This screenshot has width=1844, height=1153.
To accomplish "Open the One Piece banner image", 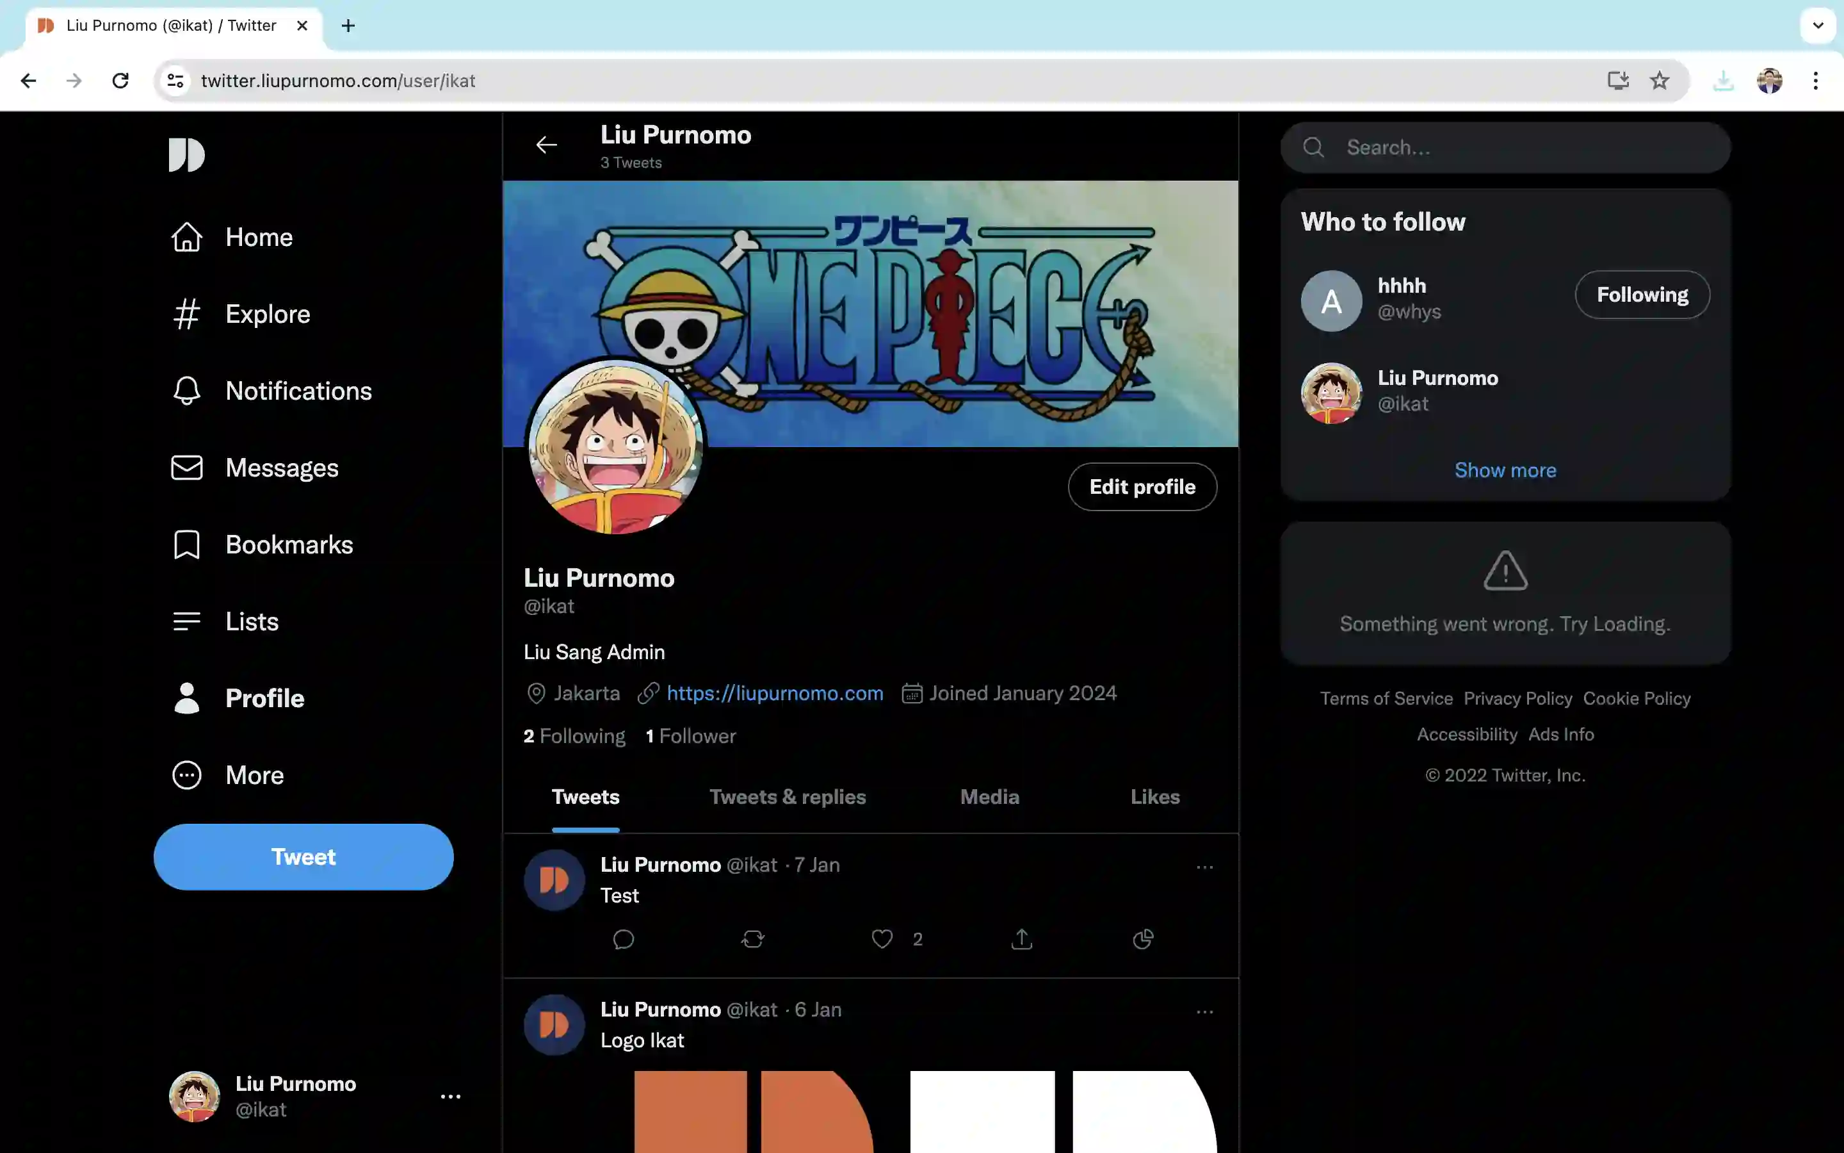I will point(870,313).
